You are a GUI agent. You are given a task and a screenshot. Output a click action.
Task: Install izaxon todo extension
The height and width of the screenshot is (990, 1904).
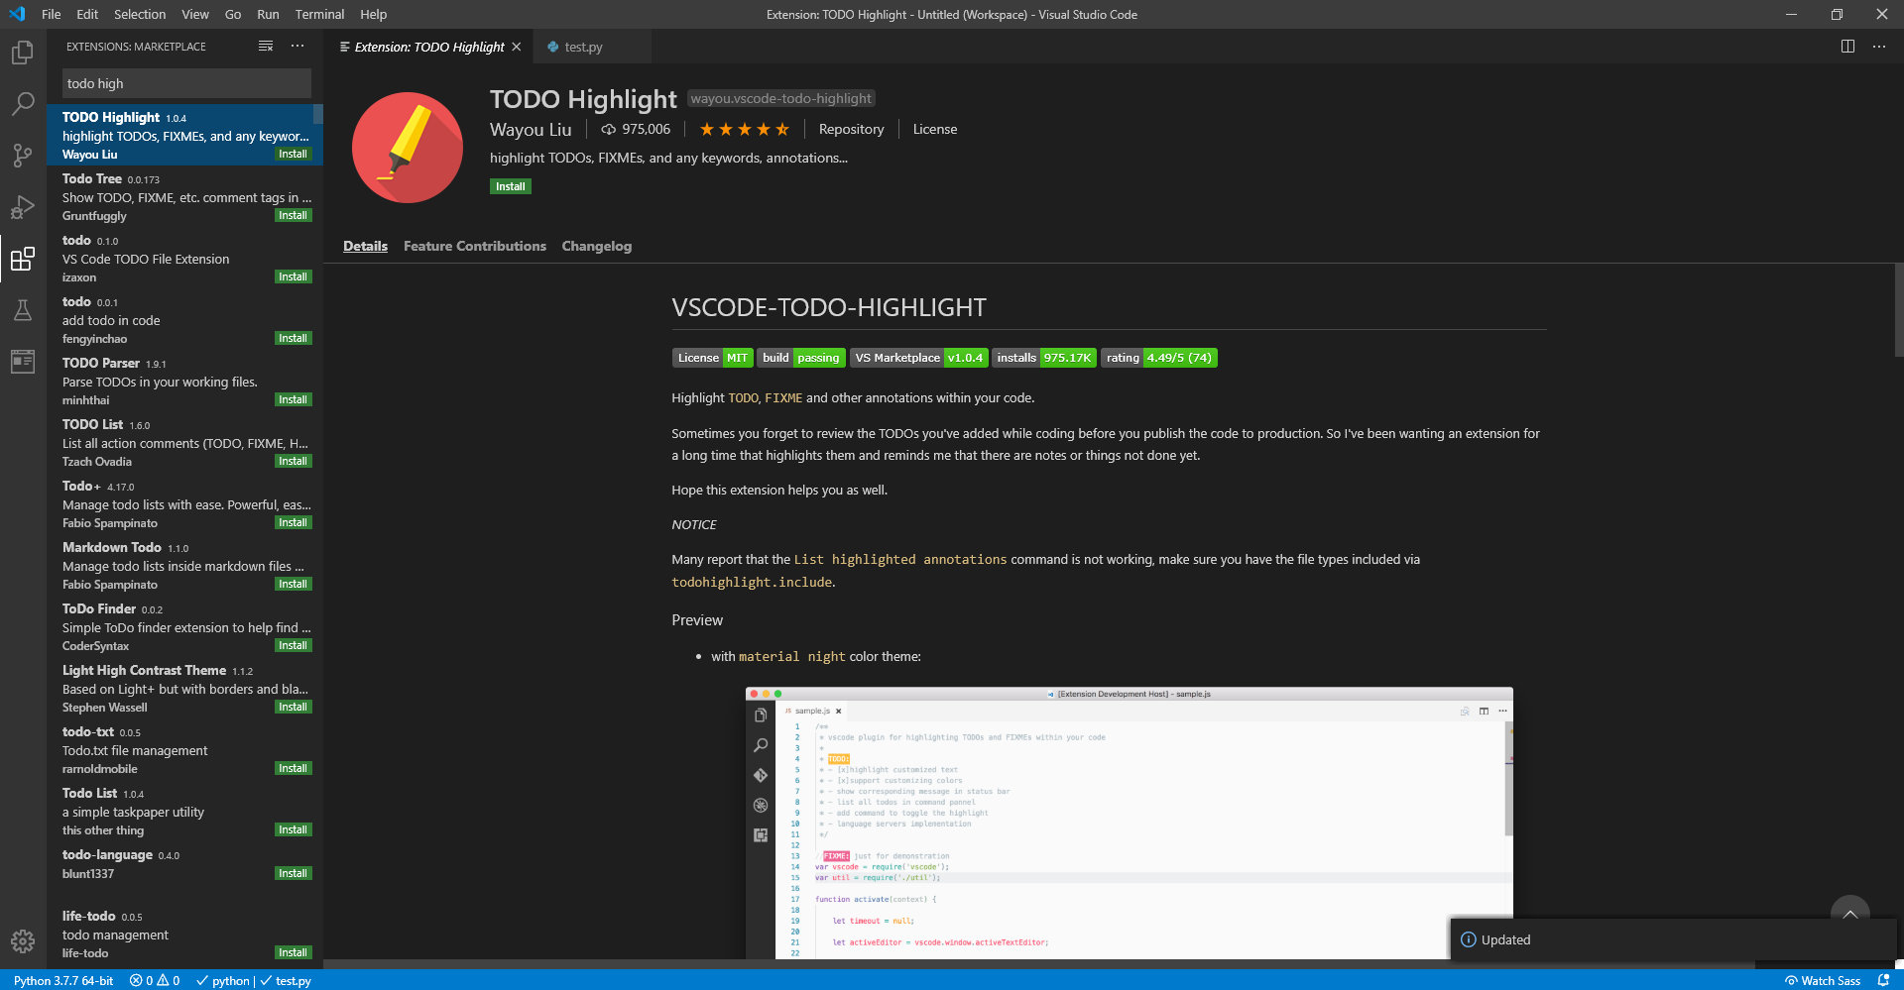point(293,276)
